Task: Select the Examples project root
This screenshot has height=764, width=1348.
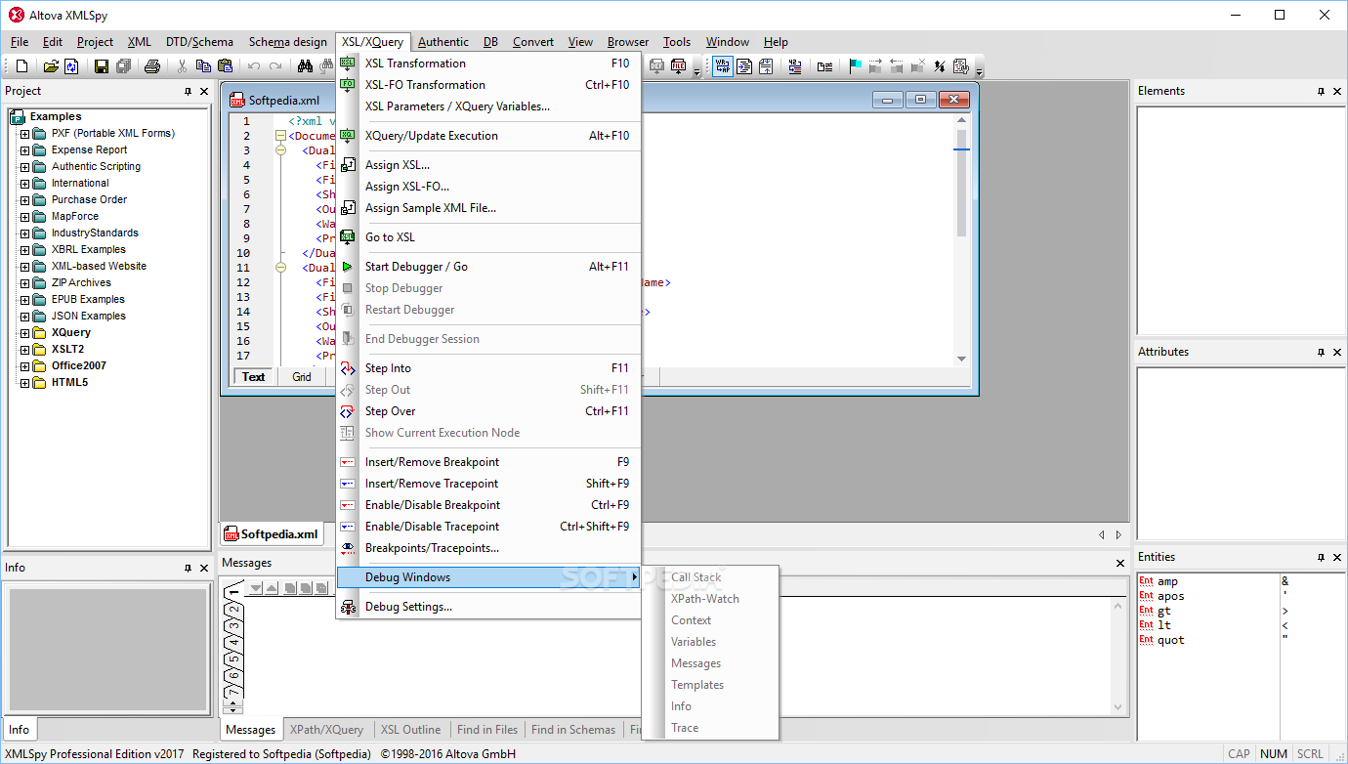Action: [56, 116]
